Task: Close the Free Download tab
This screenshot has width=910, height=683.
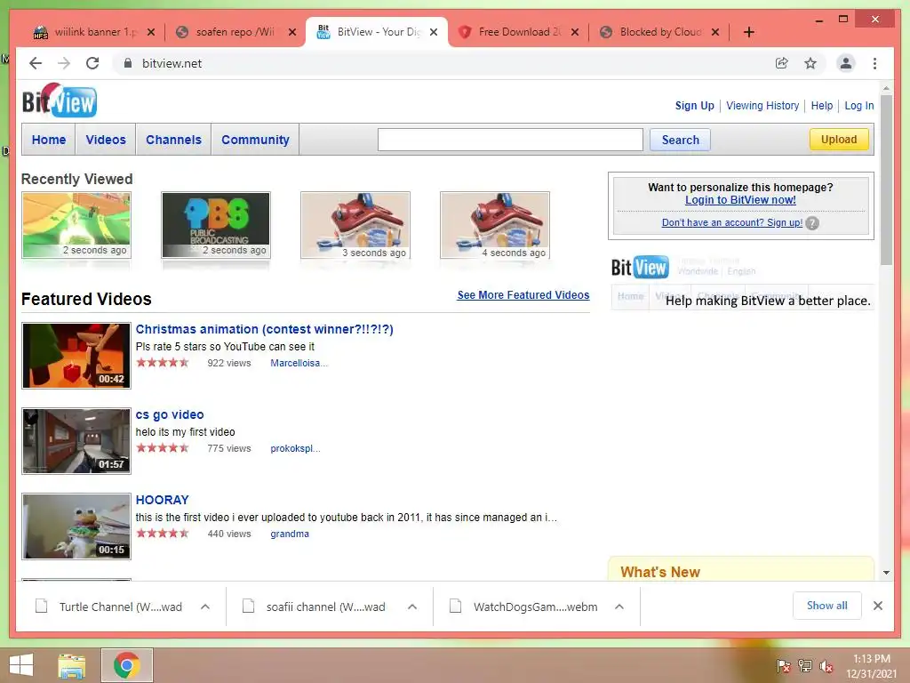Action: coord(575,32)
